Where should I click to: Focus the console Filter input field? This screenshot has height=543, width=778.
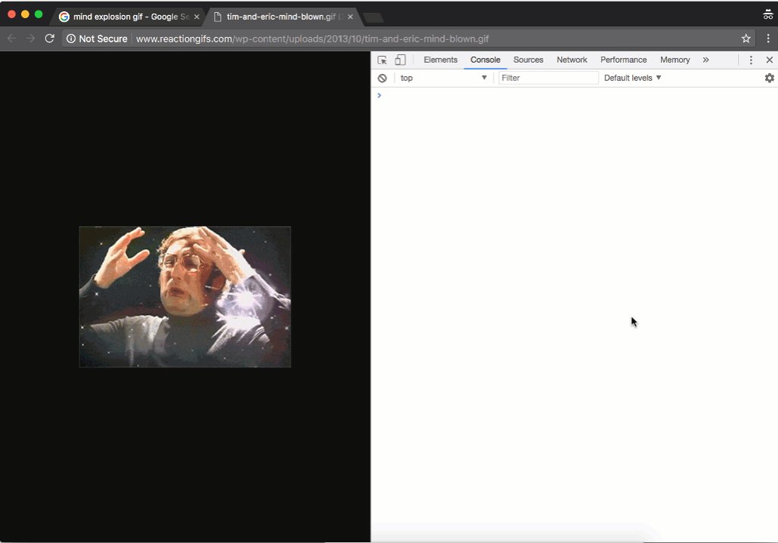pos(546,78)
